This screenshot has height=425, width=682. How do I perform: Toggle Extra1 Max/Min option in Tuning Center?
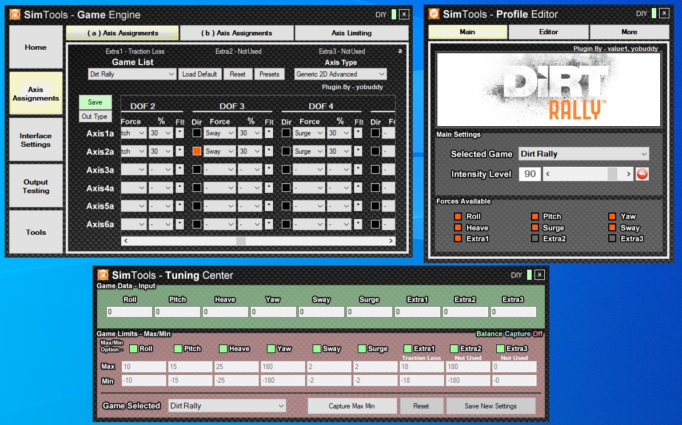point(408,348)
